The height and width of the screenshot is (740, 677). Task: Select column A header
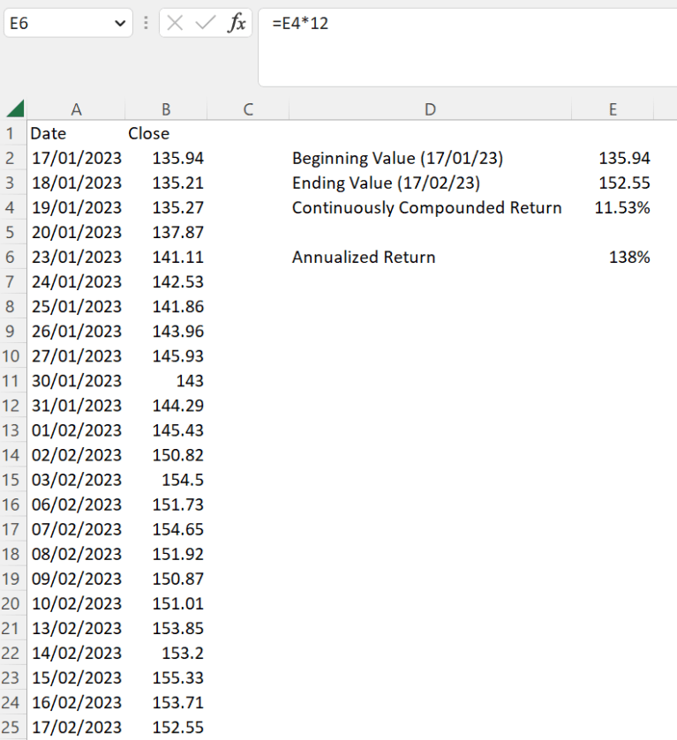pos(76,109)
